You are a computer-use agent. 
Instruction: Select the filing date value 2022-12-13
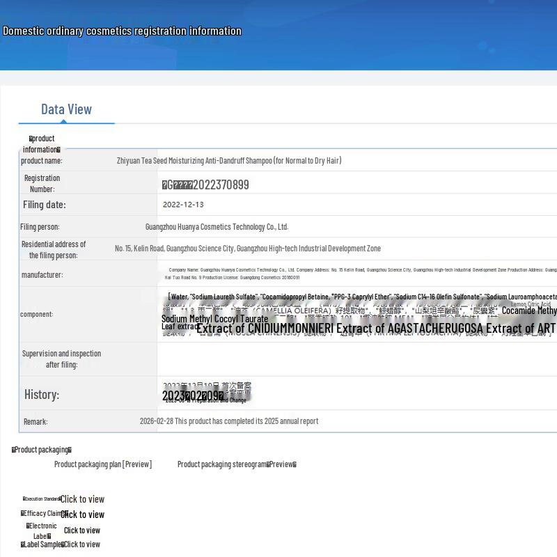coord(183,205)
